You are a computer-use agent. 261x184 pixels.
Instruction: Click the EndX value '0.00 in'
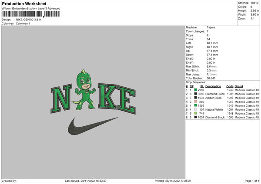point(211,59)
